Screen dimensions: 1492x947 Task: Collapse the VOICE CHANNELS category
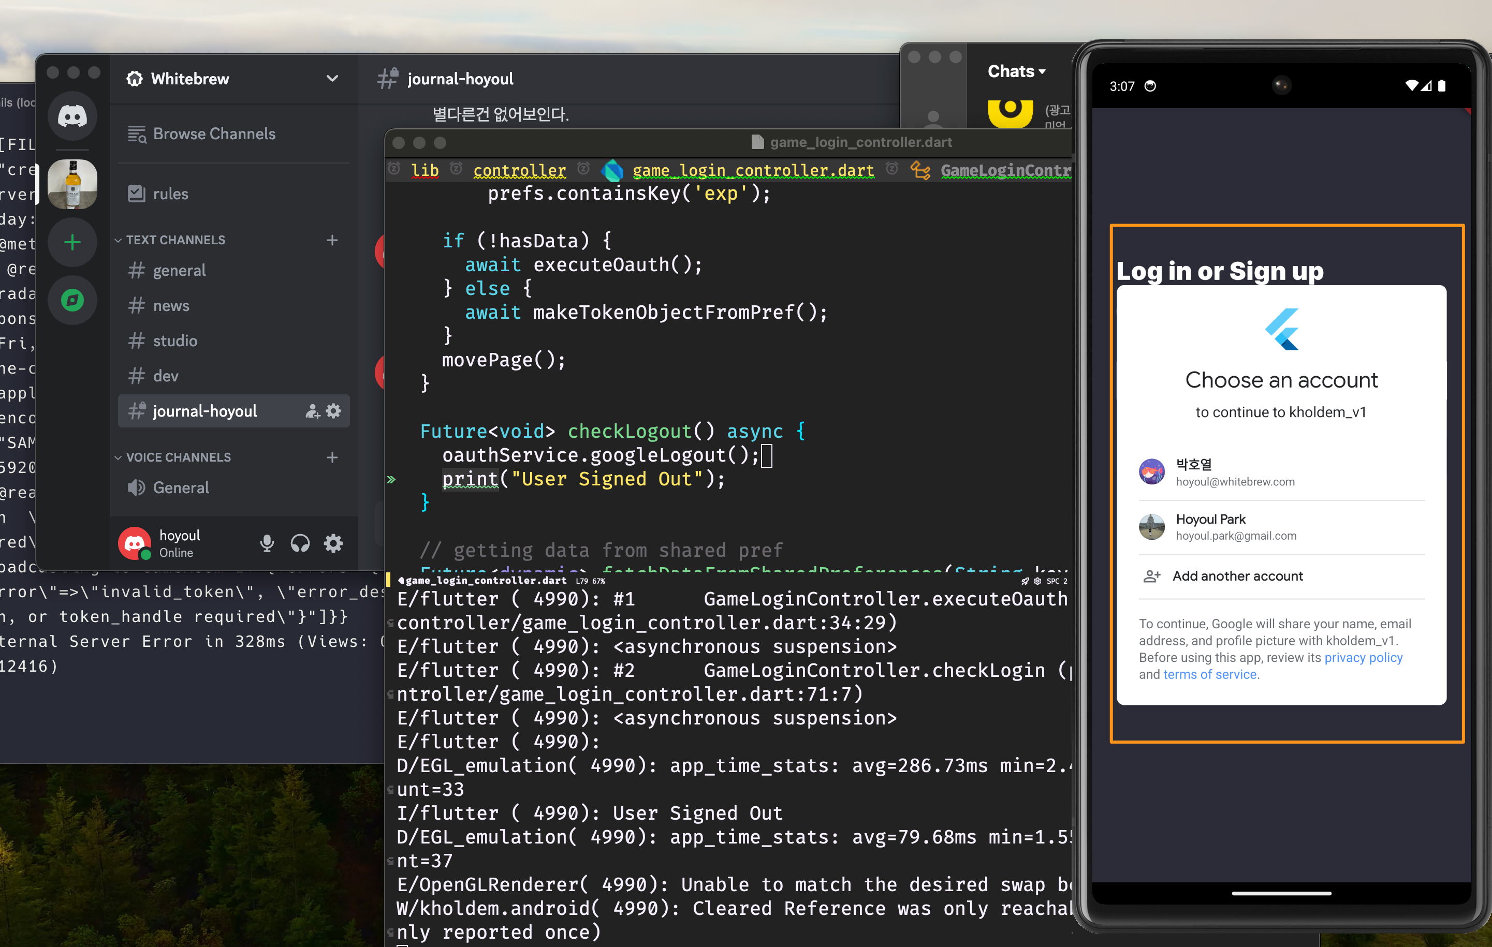tap(178, 457)
